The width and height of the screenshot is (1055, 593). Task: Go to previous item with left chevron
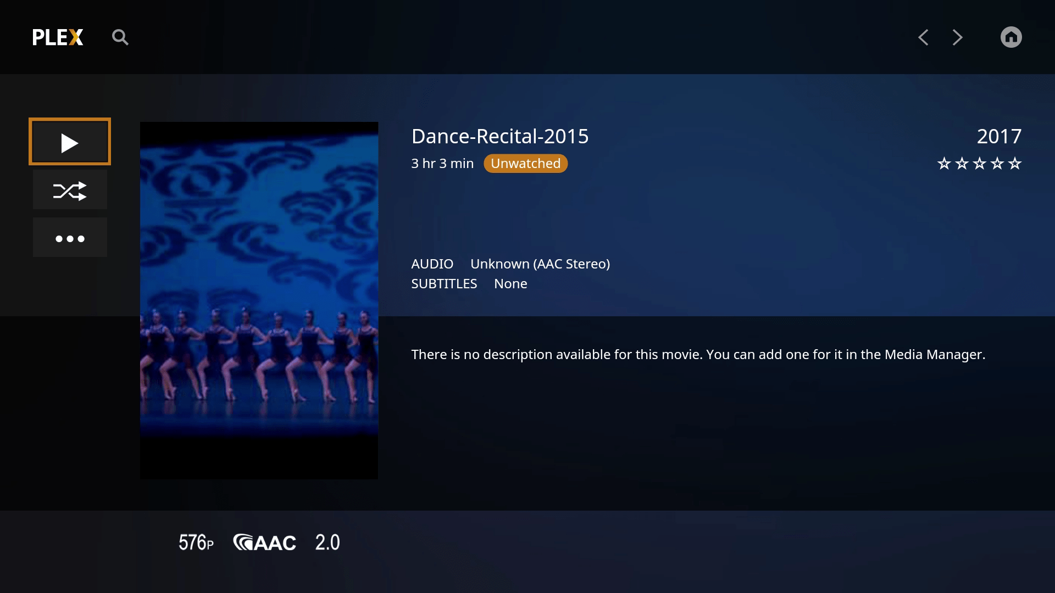(923, 37)
